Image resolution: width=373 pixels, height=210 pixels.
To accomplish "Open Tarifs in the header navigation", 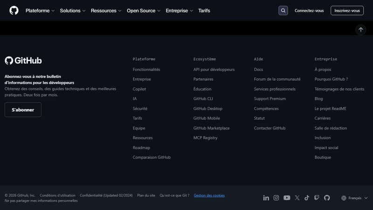I will pos(204,11).
